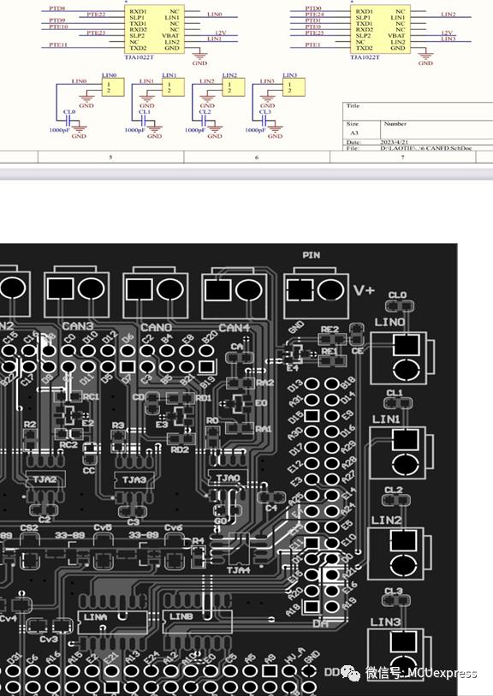
Task: Select the LIN3 two-pin header symbol
Action: click(x=294, y=87)
